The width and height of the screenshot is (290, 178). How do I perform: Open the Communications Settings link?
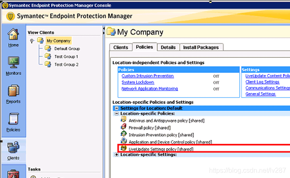[268, 88]
